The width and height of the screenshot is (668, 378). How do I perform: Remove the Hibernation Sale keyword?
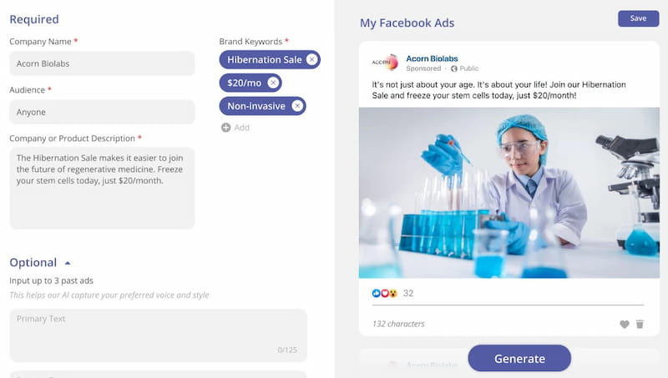click(311, 59)
